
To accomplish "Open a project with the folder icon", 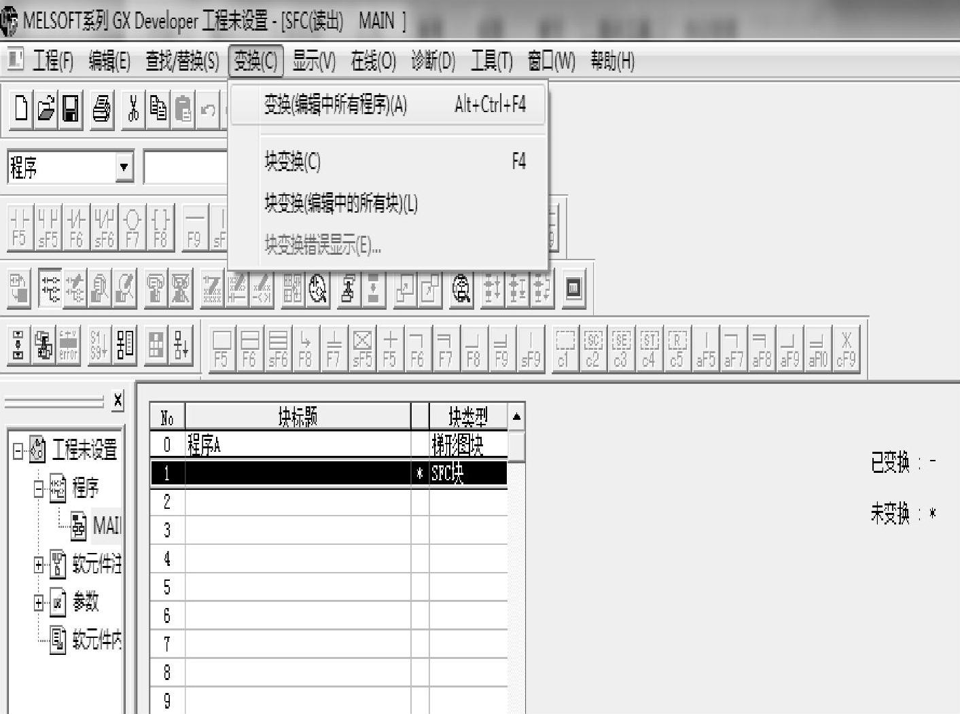I will pyautogui.click(x=46, y=108).
